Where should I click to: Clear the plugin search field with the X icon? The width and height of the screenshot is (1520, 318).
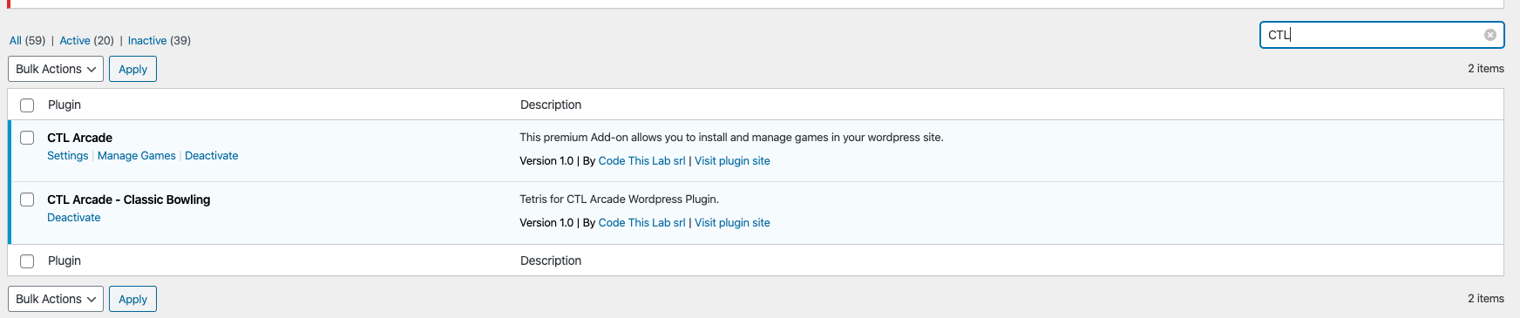[x=1489, y=35]
